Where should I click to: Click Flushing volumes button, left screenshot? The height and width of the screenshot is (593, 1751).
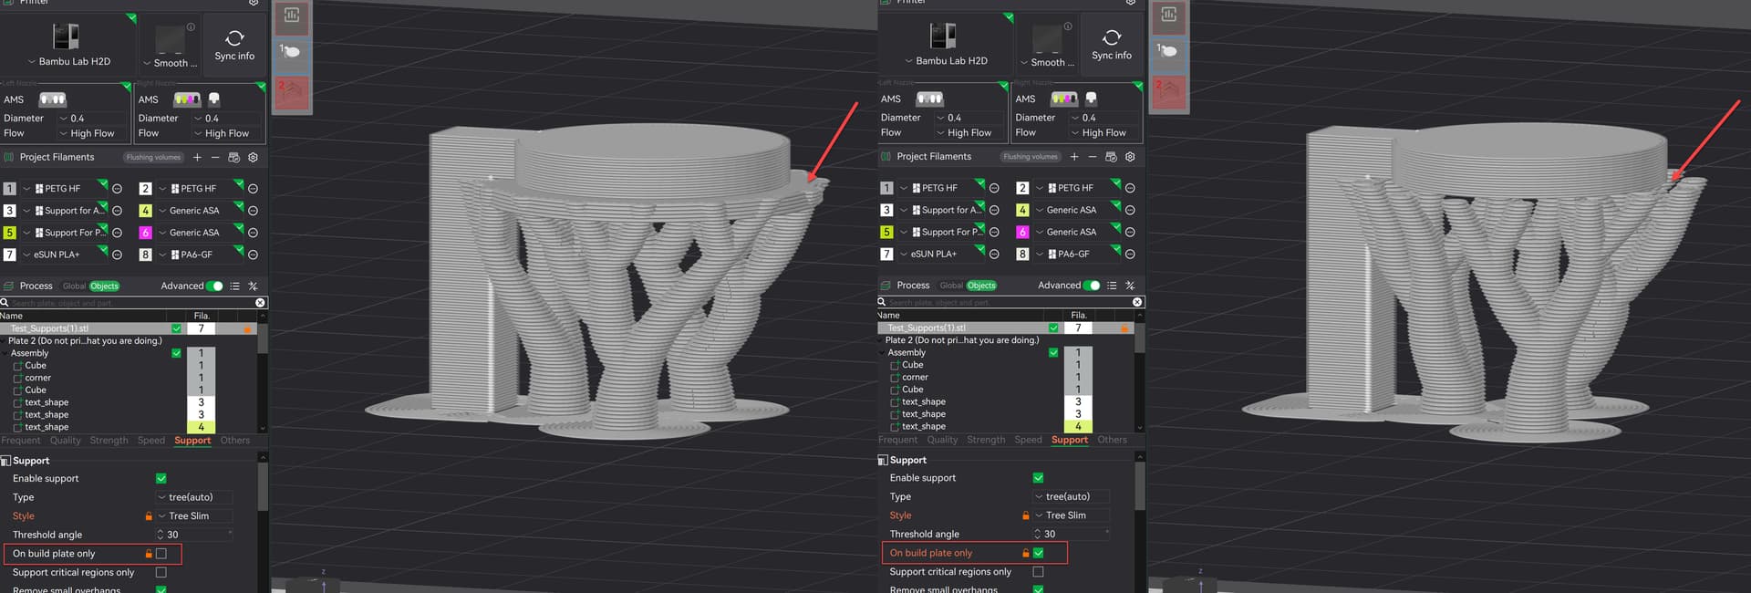[x=153, y=157]
